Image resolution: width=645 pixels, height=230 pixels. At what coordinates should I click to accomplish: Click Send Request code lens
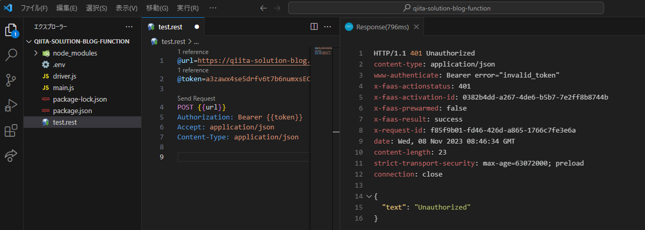click(196, 98)
